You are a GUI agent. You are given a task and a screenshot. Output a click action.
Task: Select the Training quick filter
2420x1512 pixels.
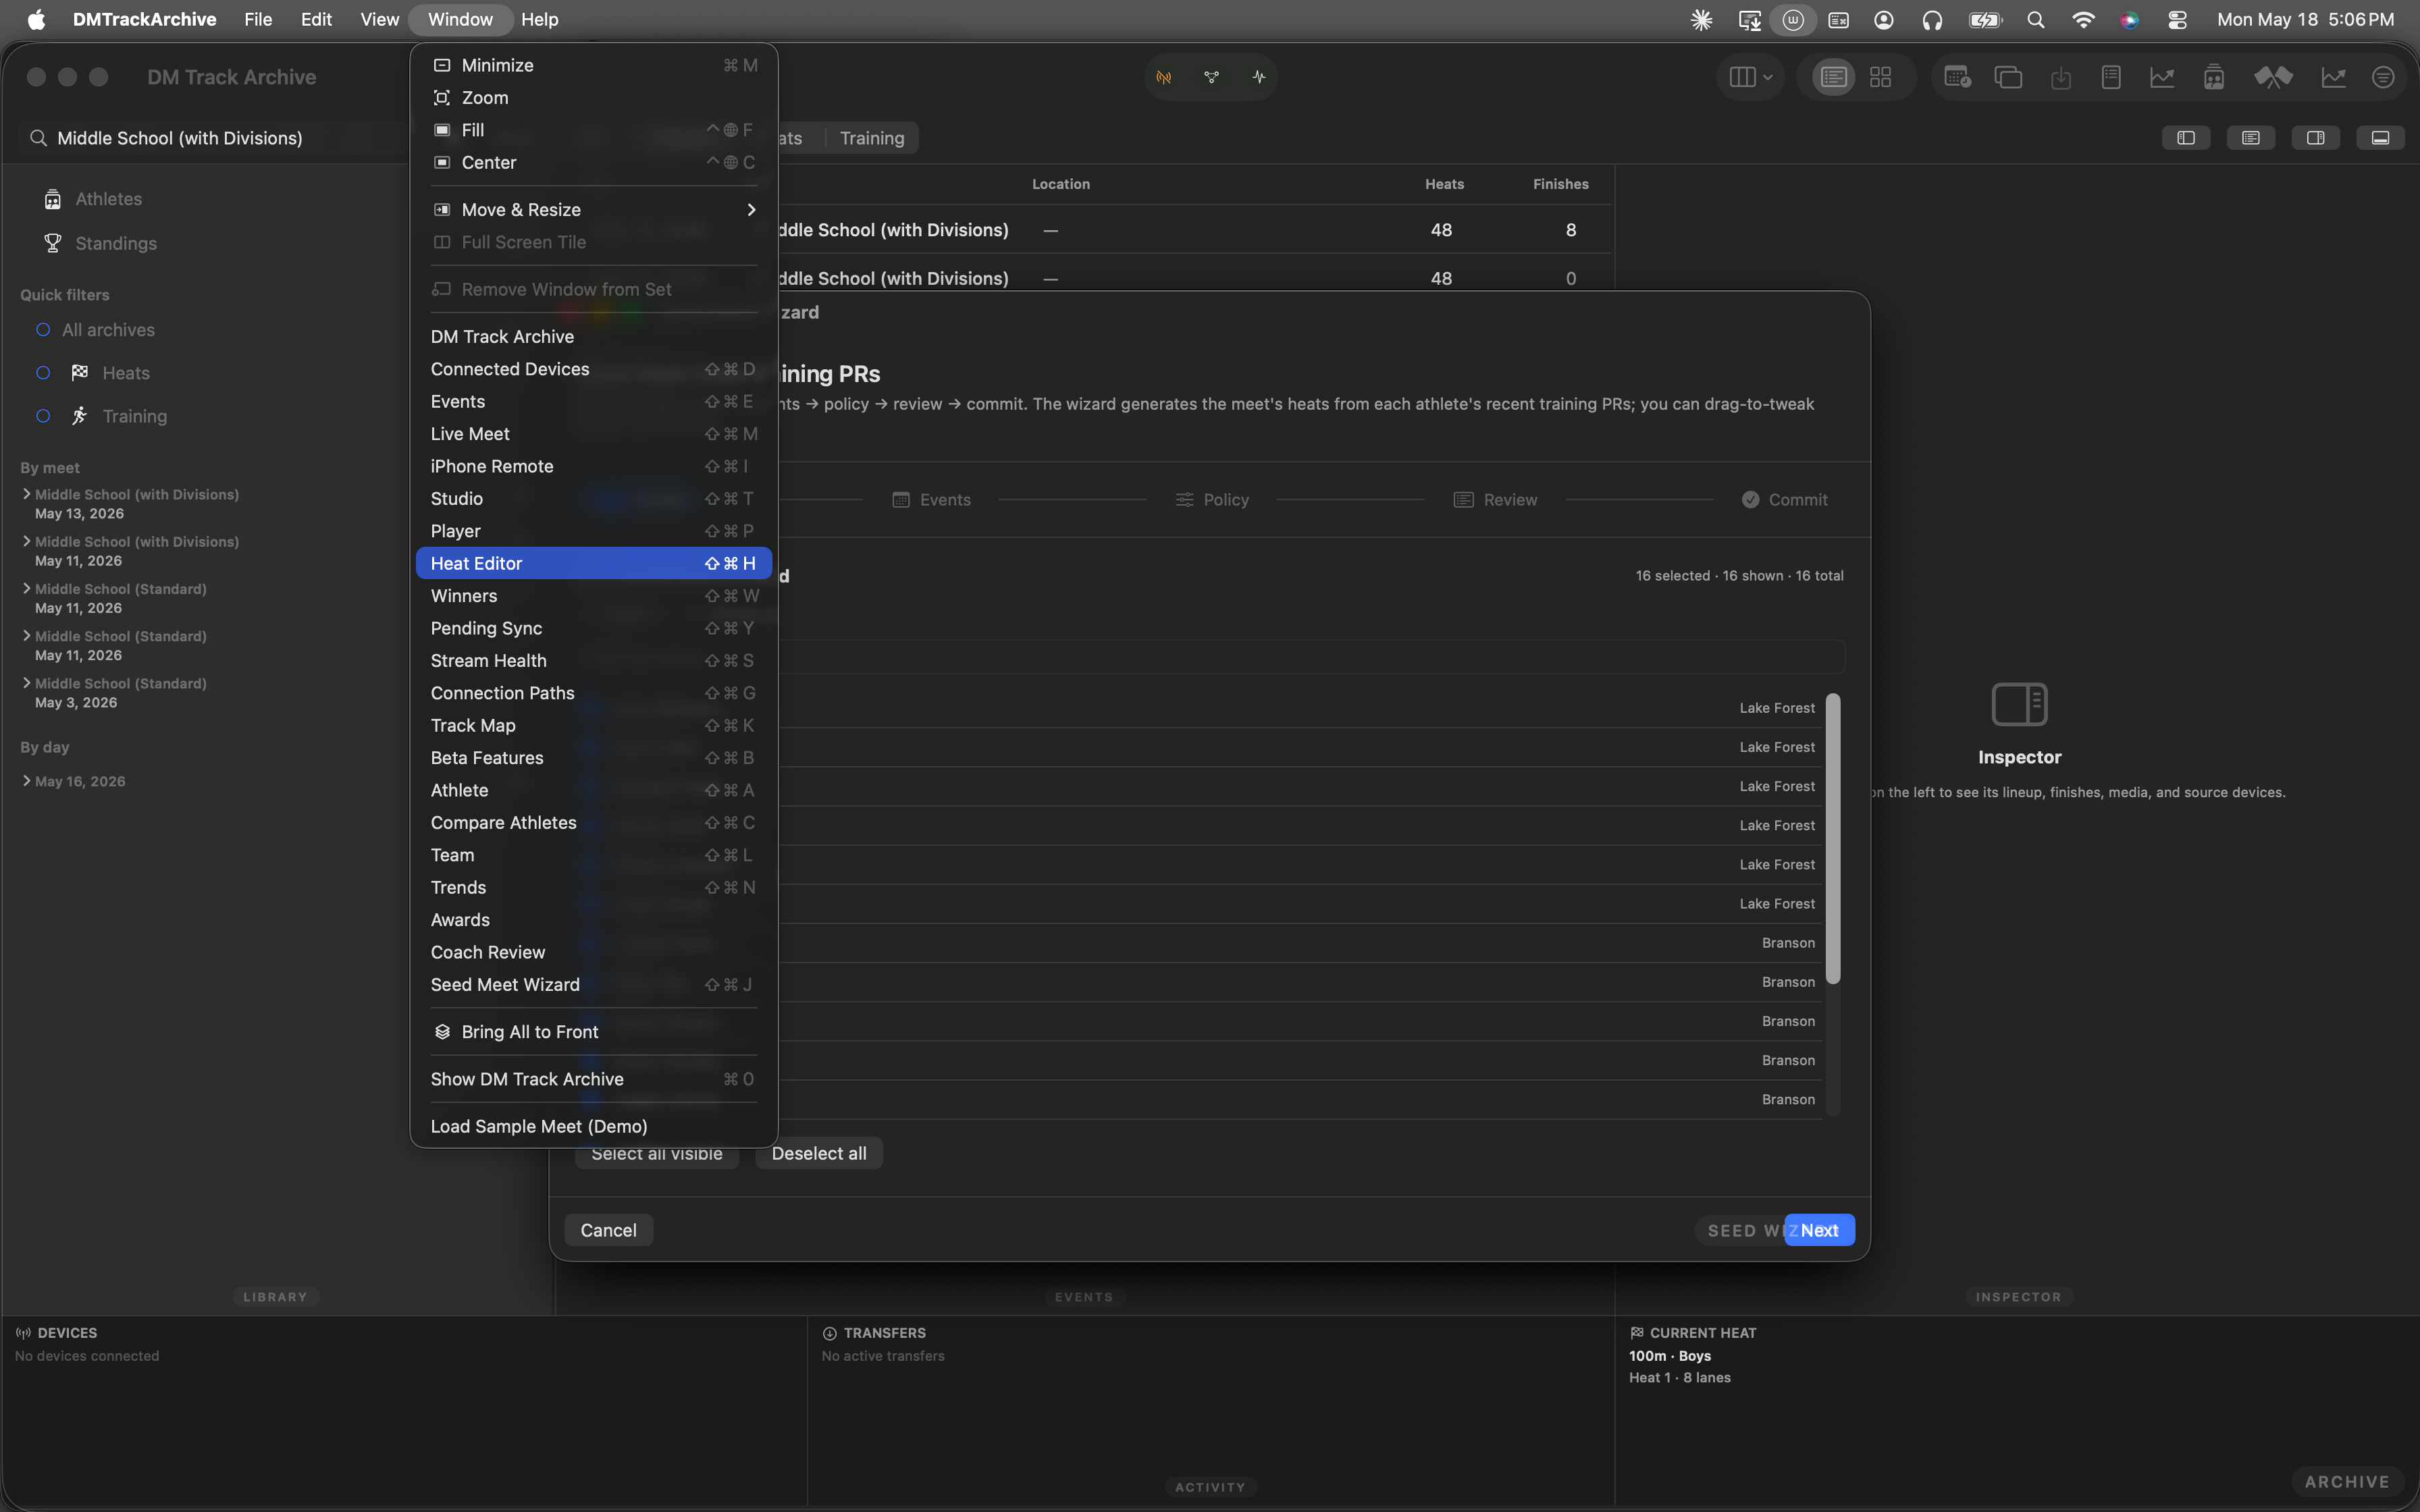click(x=101, y=416)
